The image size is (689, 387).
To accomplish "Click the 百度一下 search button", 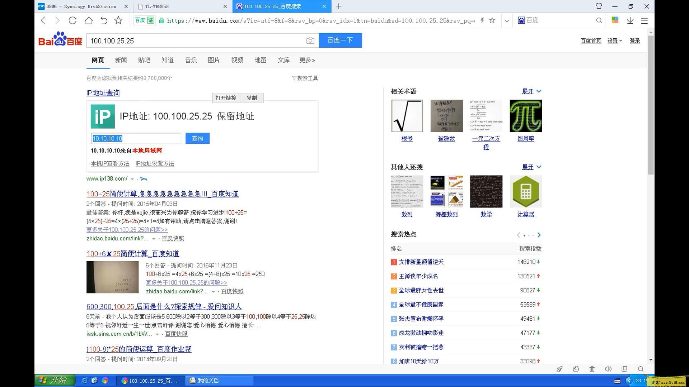I will tap(340, 40).
